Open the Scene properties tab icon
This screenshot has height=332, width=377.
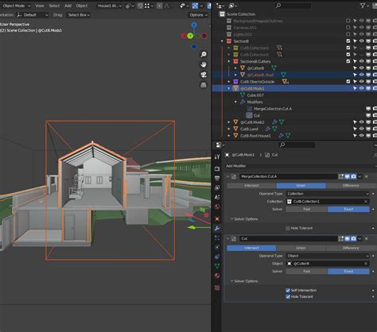click(217, 197)
